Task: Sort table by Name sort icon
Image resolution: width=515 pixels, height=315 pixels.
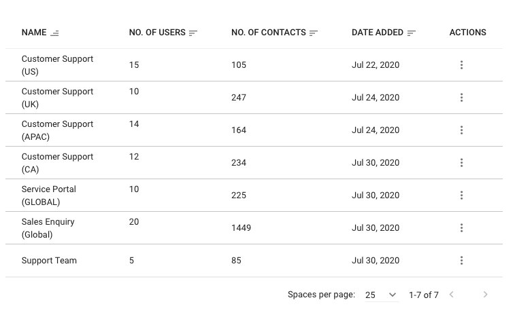Action: pyautogui.click(x=55, y=33)
